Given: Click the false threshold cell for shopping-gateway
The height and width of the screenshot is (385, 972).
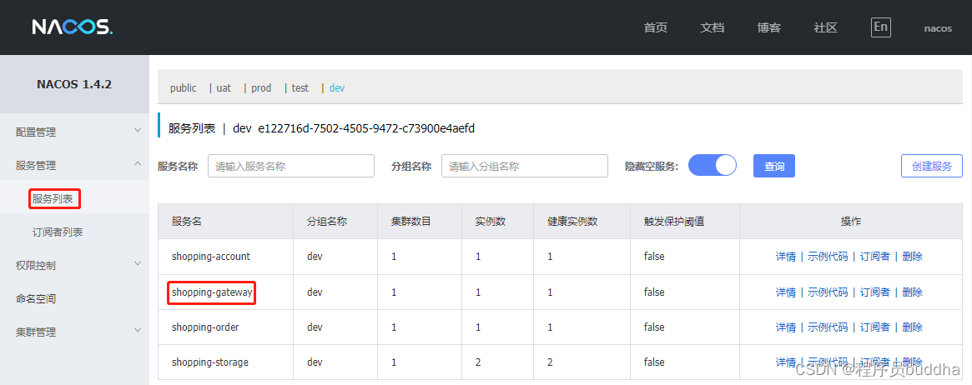Looking at the screenshot, I should point(654,292).
